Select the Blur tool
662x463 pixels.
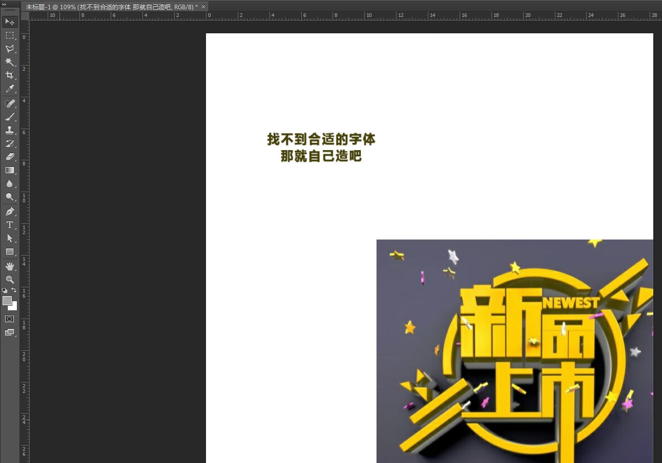[10, 183]
